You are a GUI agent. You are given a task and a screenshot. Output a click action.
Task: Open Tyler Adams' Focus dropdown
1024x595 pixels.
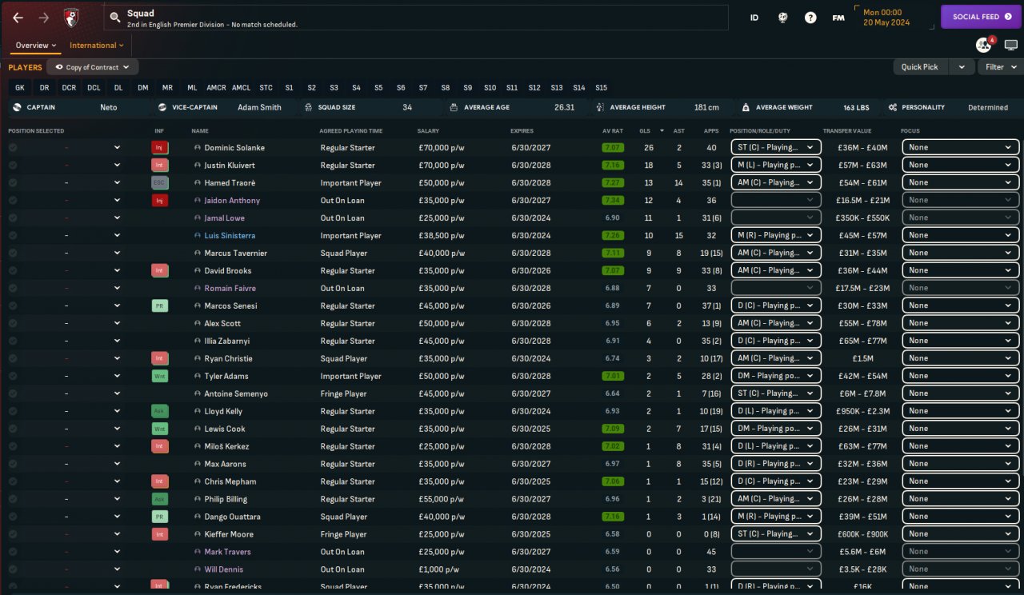[x=960, y=376]
